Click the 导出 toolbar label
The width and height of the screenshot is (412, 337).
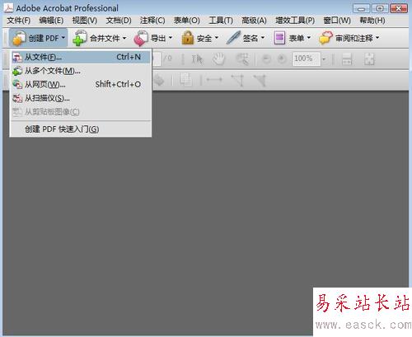point(158,38)
